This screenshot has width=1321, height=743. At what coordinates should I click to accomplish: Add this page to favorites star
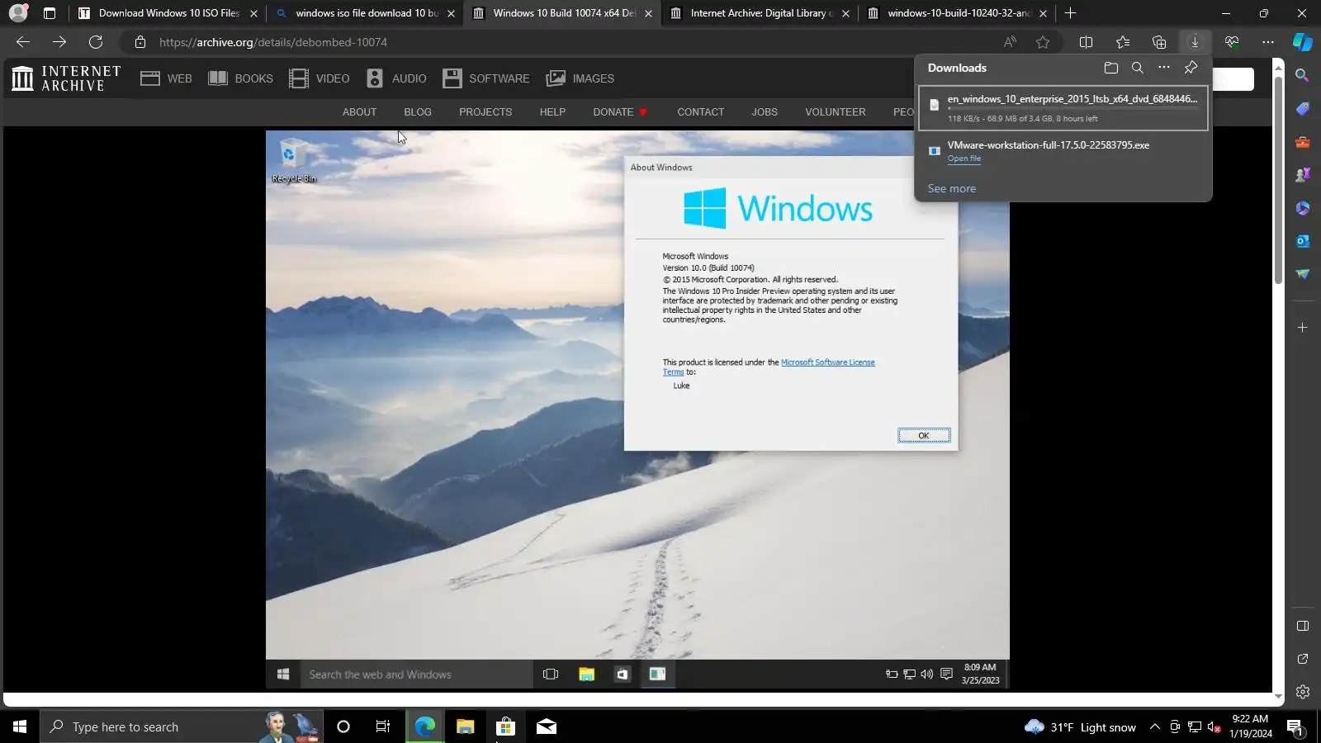(1043, 42)
